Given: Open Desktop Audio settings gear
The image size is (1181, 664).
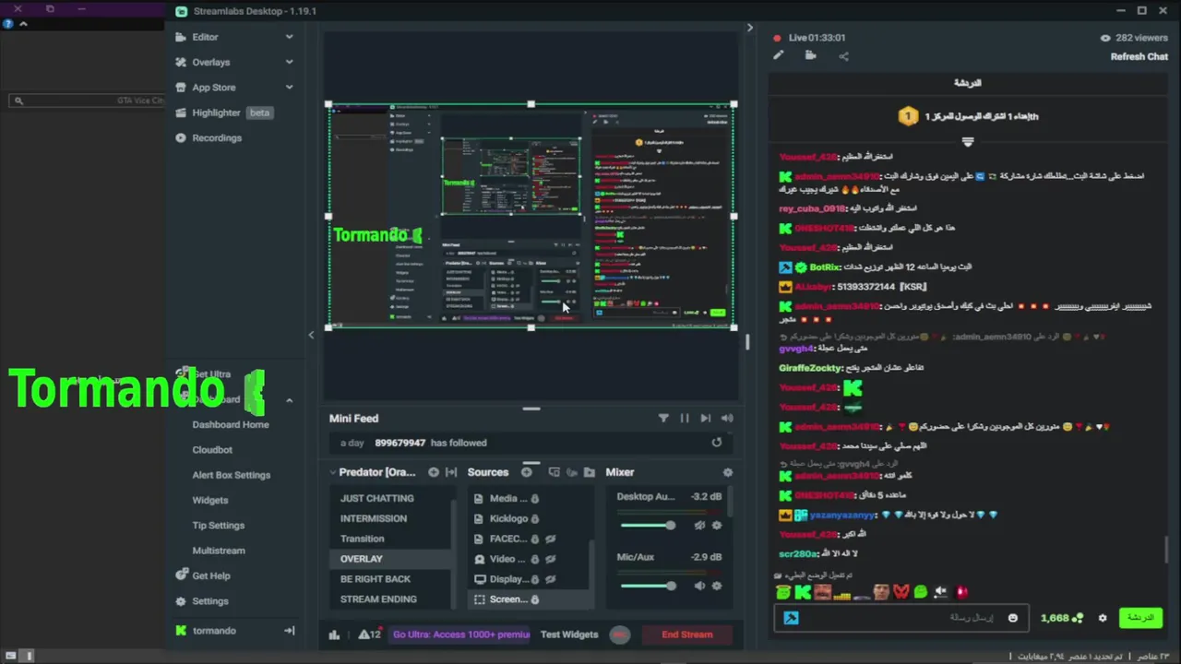Looking at the screenshot, I should tap(716, 525).
